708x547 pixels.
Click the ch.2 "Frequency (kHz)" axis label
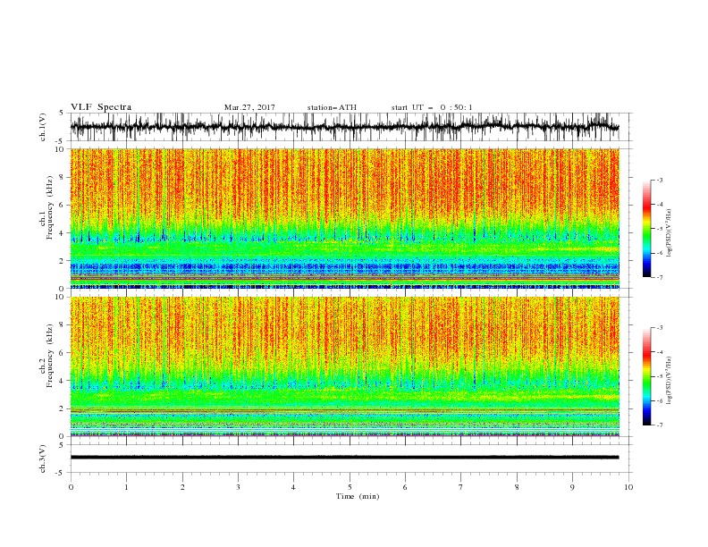[x=50, y=355]
